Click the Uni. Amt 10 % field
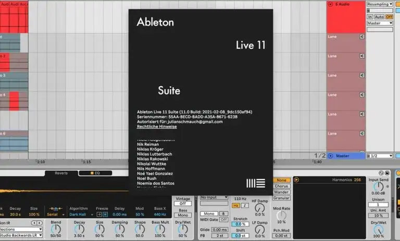Image resolution: width=400 pixels, height=241 pixels. pos(378,216)
